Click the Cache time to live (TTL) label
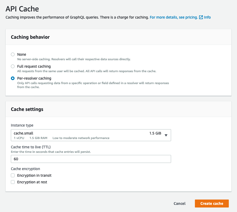 (30, 147)
